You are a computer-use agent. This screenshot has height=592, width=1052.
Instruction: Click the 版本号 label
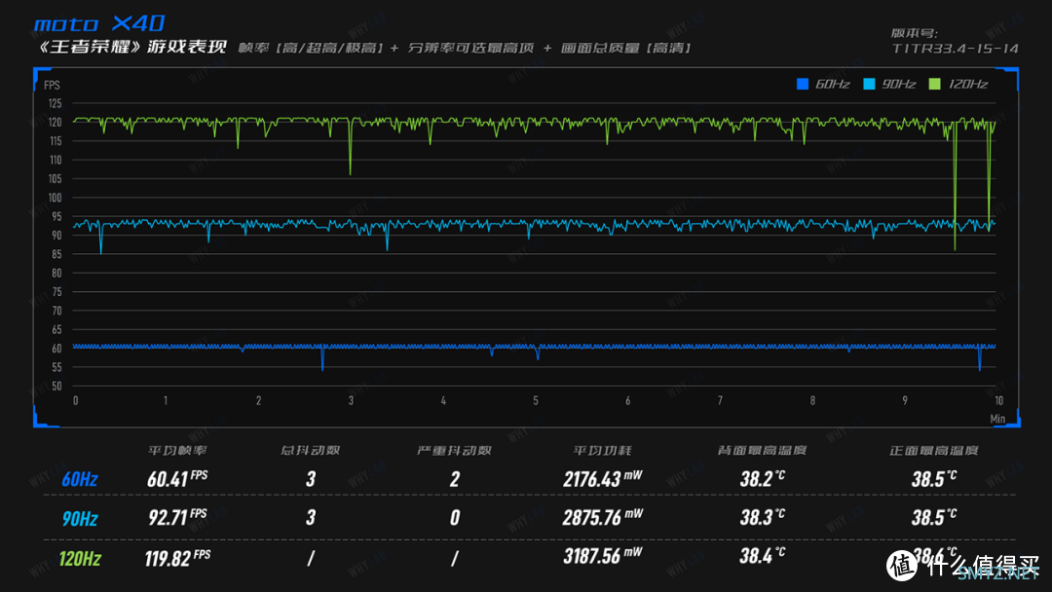(x=914, y=33)
